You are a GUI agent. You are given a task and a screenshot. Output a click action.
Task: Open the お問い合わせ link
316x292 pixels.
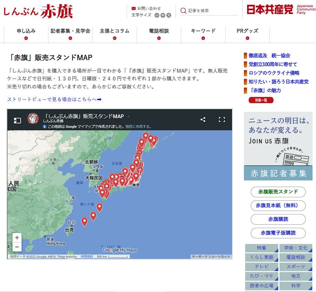click(x=149, y=8)
